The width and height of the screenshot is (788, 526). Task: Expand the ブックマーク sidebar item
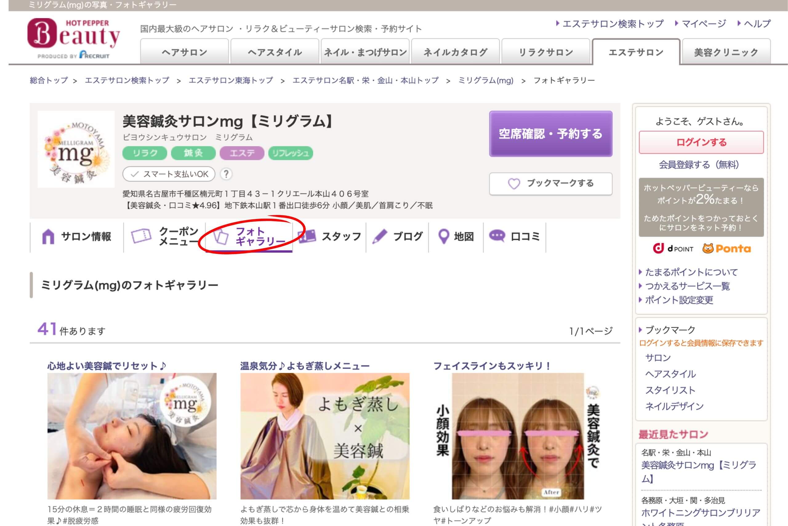[670, 329]
